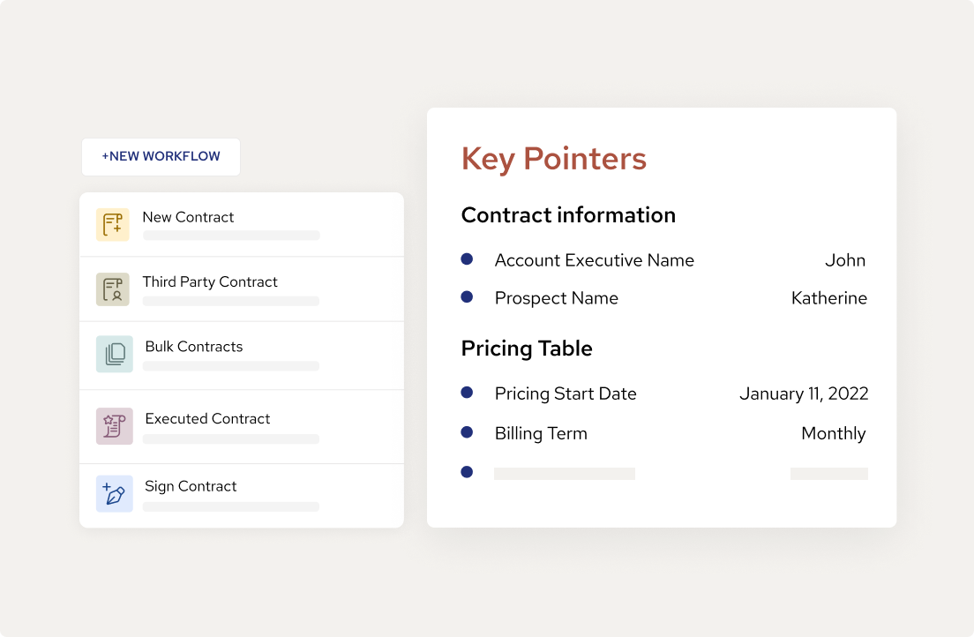Click the bullet beside Account Executive Name
The width and height of the screenshot is (974, 637).
coord(467,259)
